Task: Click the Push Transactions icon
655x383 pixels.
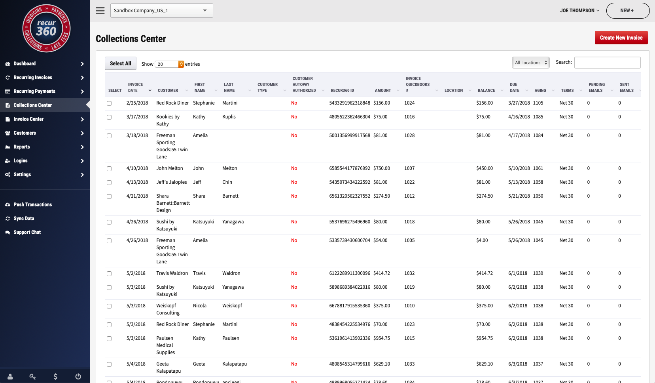Action: [8, 204]
